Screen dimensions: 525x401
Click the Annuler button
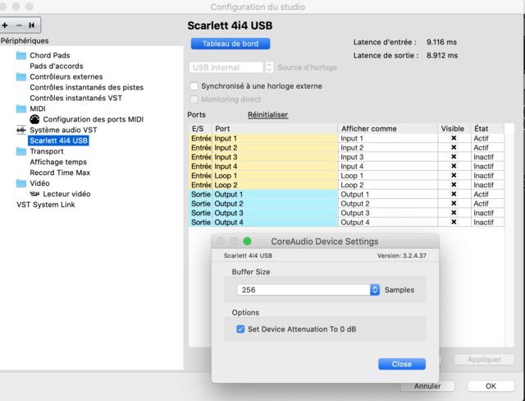pos(427,386)
